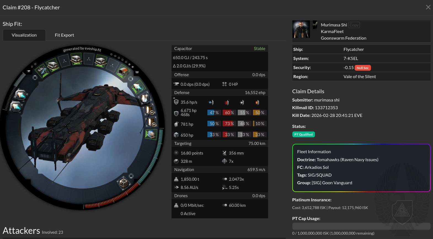Image resolution: width=433 pixels, height=239 pixels.
Task: Click the scan resolution icon beside 356 mm
Action: pos(224,153)
